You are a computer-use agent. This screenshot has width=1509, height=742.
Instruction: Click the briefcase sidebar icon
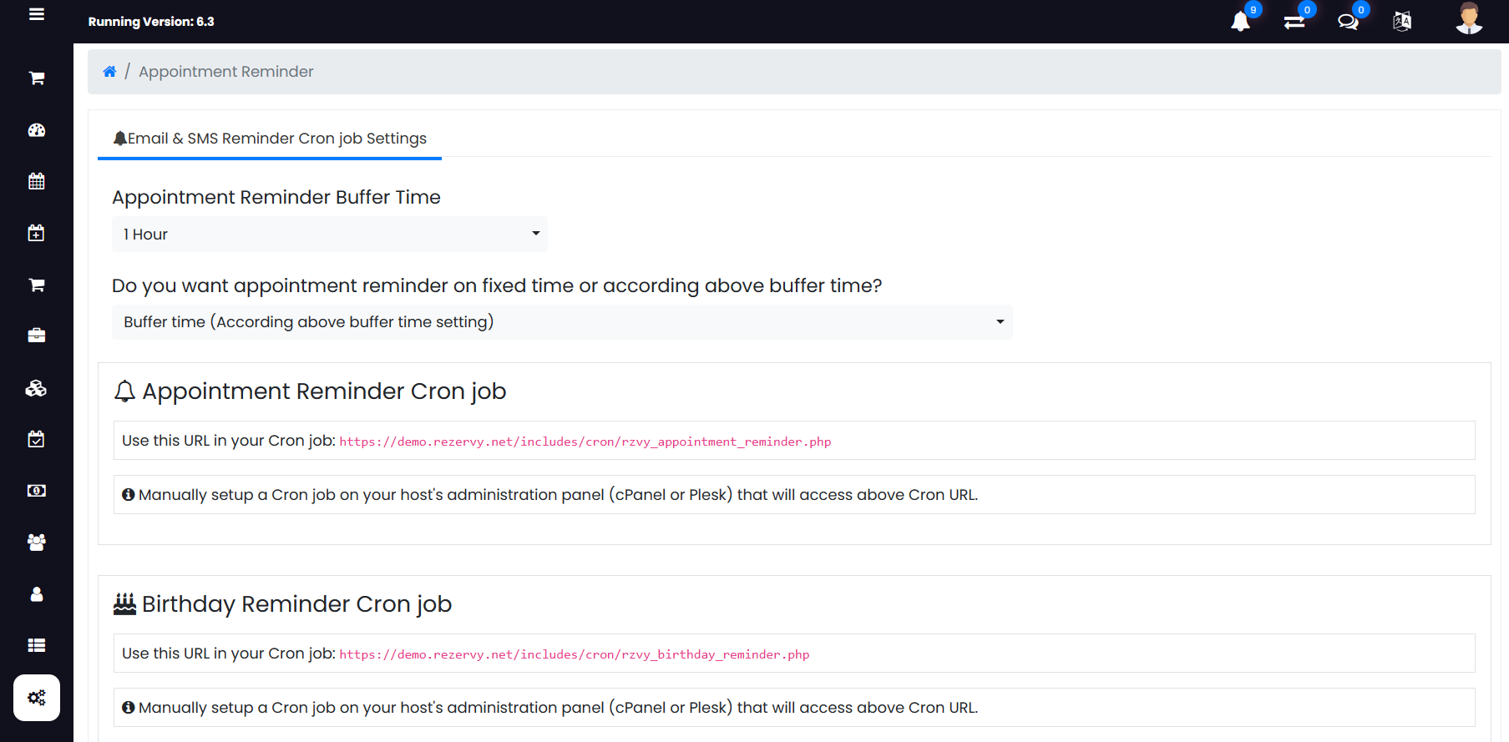tap(37, 336)
